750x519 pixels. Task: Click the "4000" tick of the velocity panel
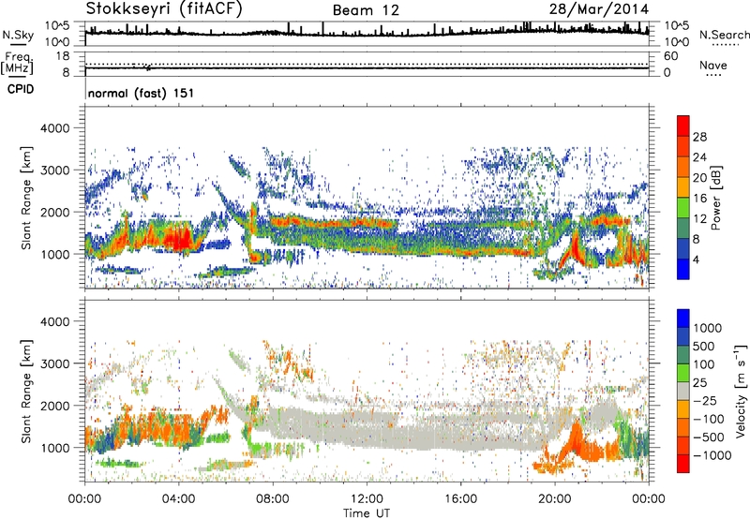(x=54, y=321)
